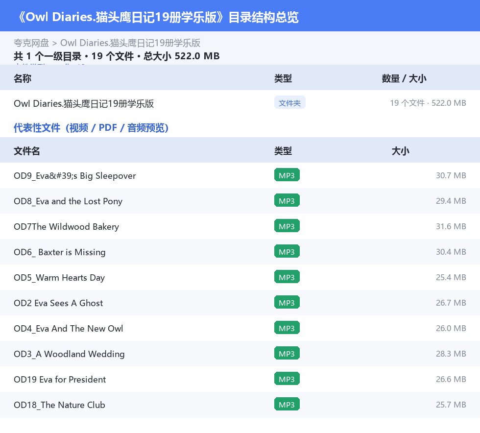Click MP3 badge for OD9 Big Sleepover
This screenshot has height=433, width=480.
[x=287, y=175]
